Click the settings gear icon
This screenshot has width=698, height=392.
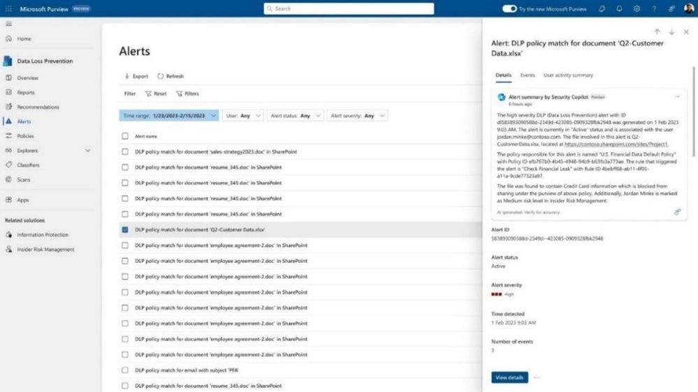click(x=637, y=8)
